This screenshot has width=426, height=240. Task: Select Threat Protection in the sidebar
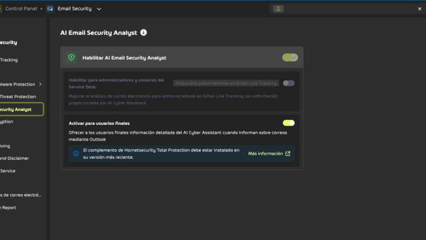(x=18, y=97)
